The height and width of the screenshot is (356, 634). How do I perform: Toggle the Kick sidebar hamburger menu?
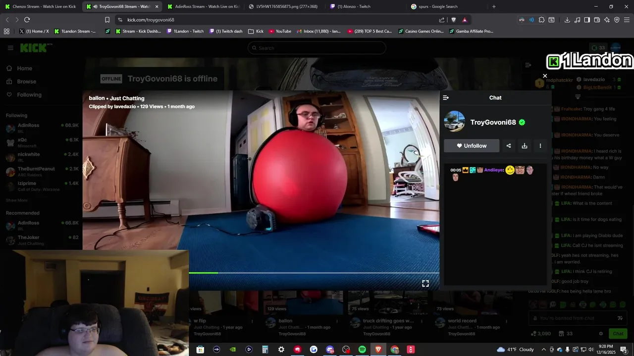[10, 48]
